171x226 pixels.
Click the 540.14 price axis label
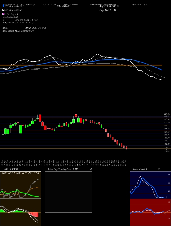(167, 128)
